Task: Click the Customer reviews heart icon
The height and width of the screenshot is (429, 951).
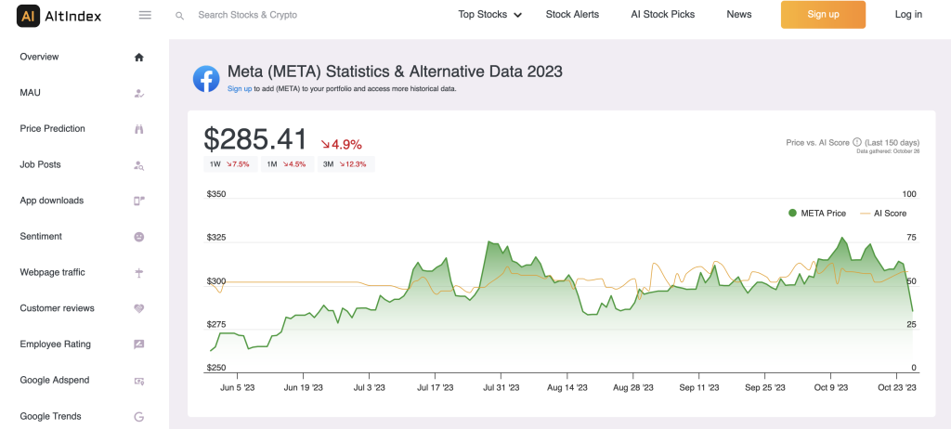Action: click(139, 308)
